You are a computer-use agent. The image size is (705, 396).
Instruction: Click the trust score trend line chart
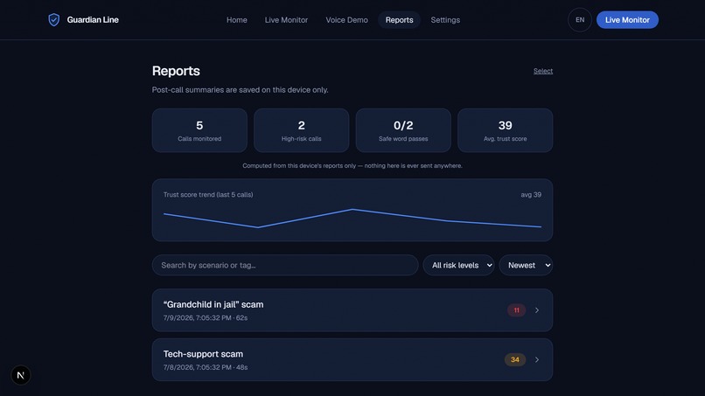(352, 219)
